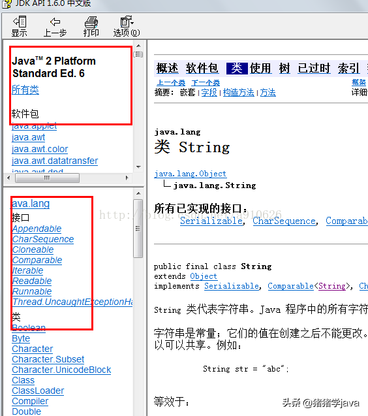Switch to the 使用 navigation tab
Image resolution: width=368 pixels, height=416 pixels.
260,69
